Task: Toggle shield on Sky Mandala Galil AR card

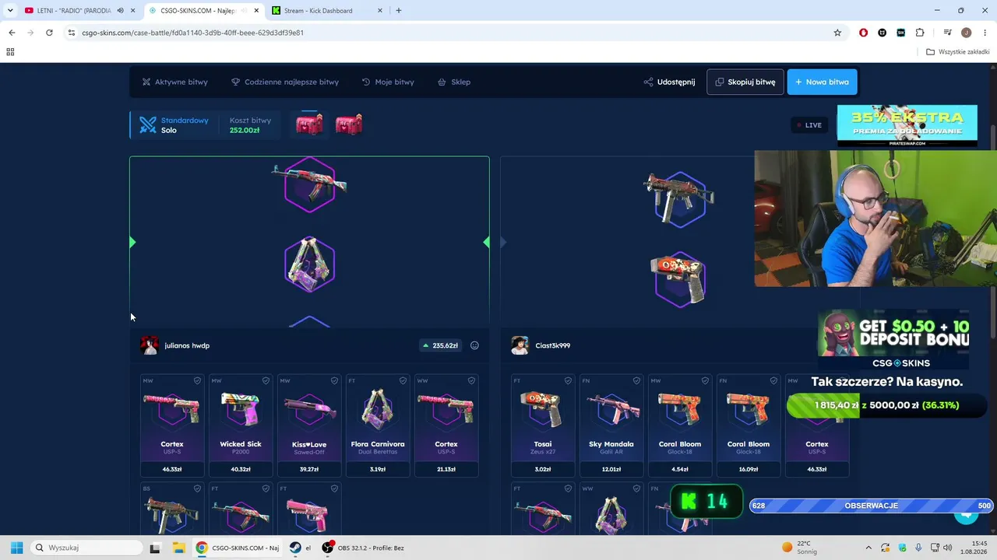Action: 636,380
